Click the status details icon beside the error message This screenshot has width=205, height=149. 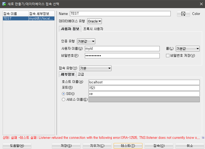tap(203, 137)
